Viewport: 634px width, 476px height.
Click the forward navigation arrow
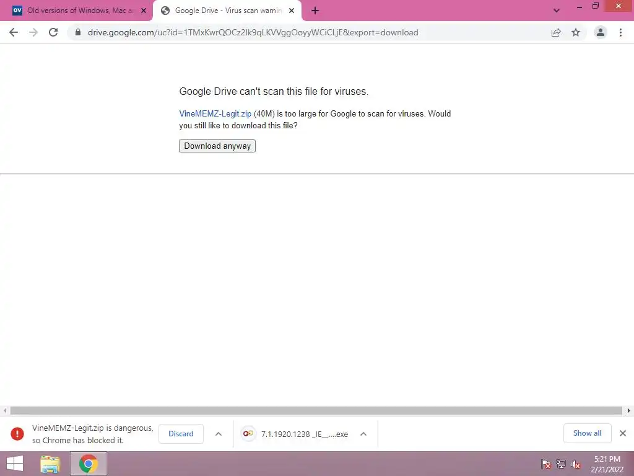click(x=33, y=32)
